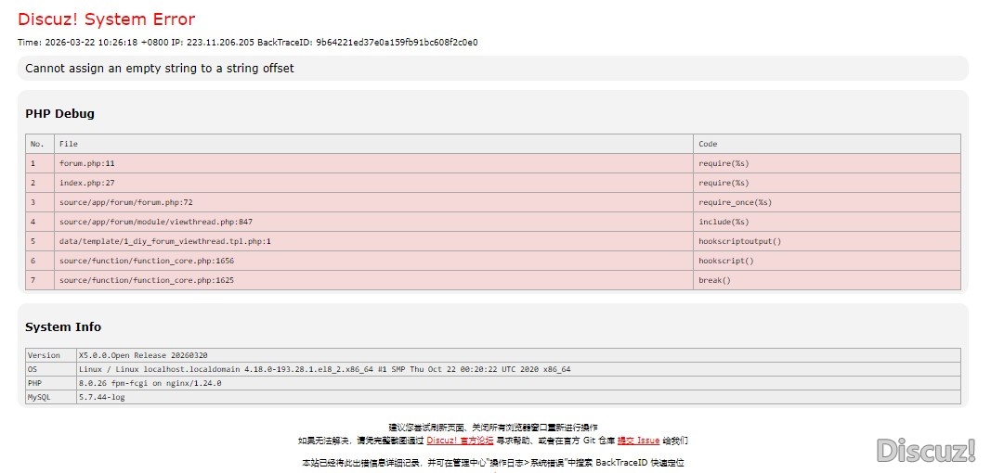The image size is (991, 473).
Task: Select the function_core.php:1656 cell
Action: pyautogui.click(x=373, y=261)
